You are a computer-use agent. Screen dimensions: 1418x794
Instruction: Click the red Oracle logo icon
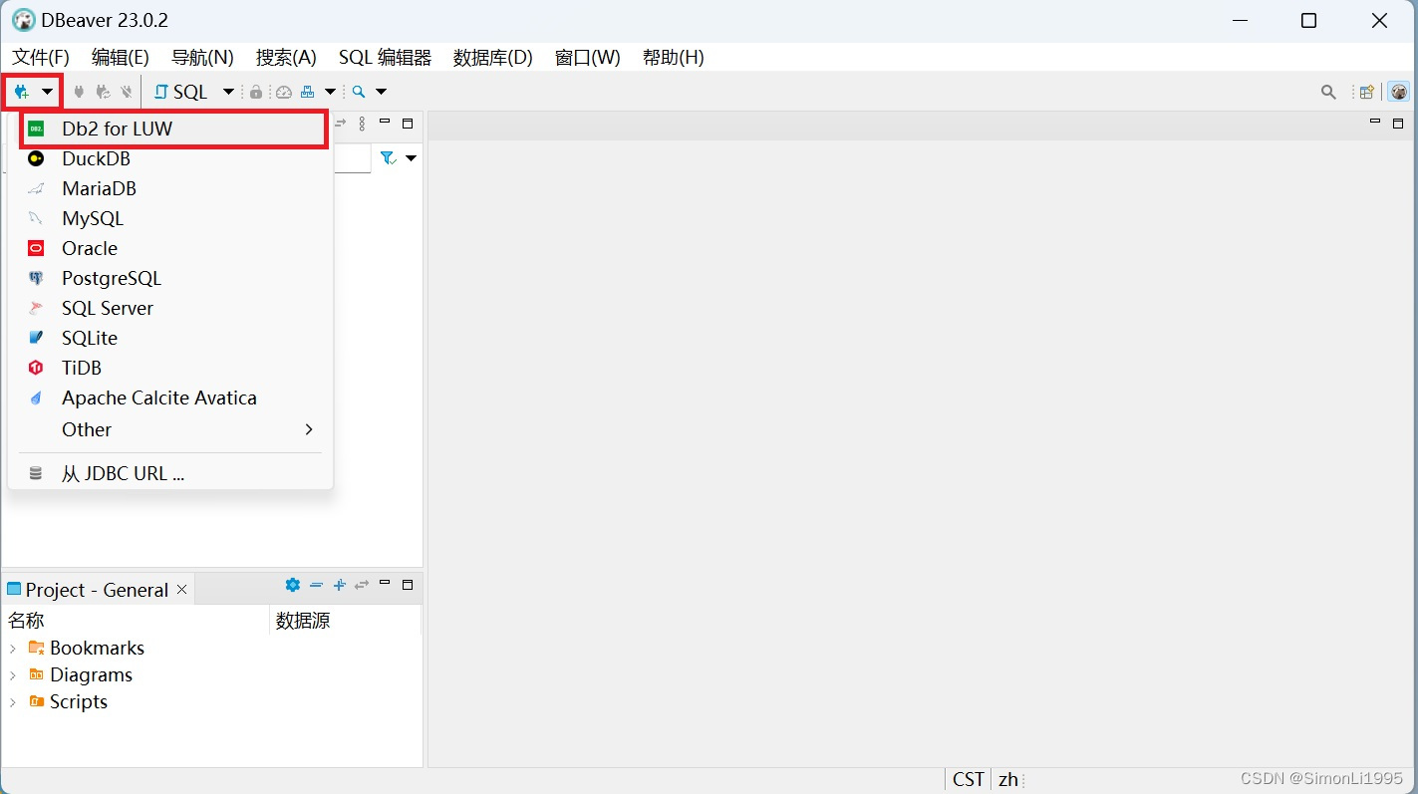pos(36,248)
